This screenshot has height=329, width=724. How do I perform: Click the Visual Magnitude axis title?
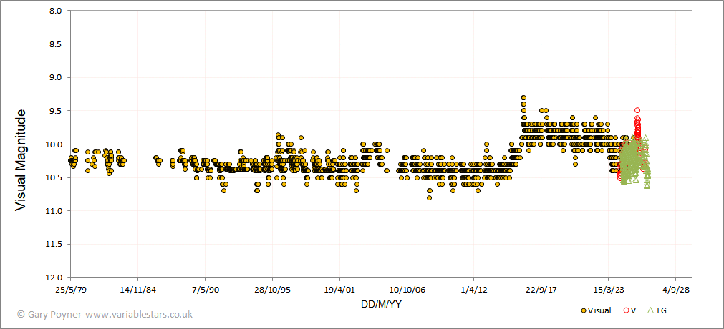(x=19, y=159)
